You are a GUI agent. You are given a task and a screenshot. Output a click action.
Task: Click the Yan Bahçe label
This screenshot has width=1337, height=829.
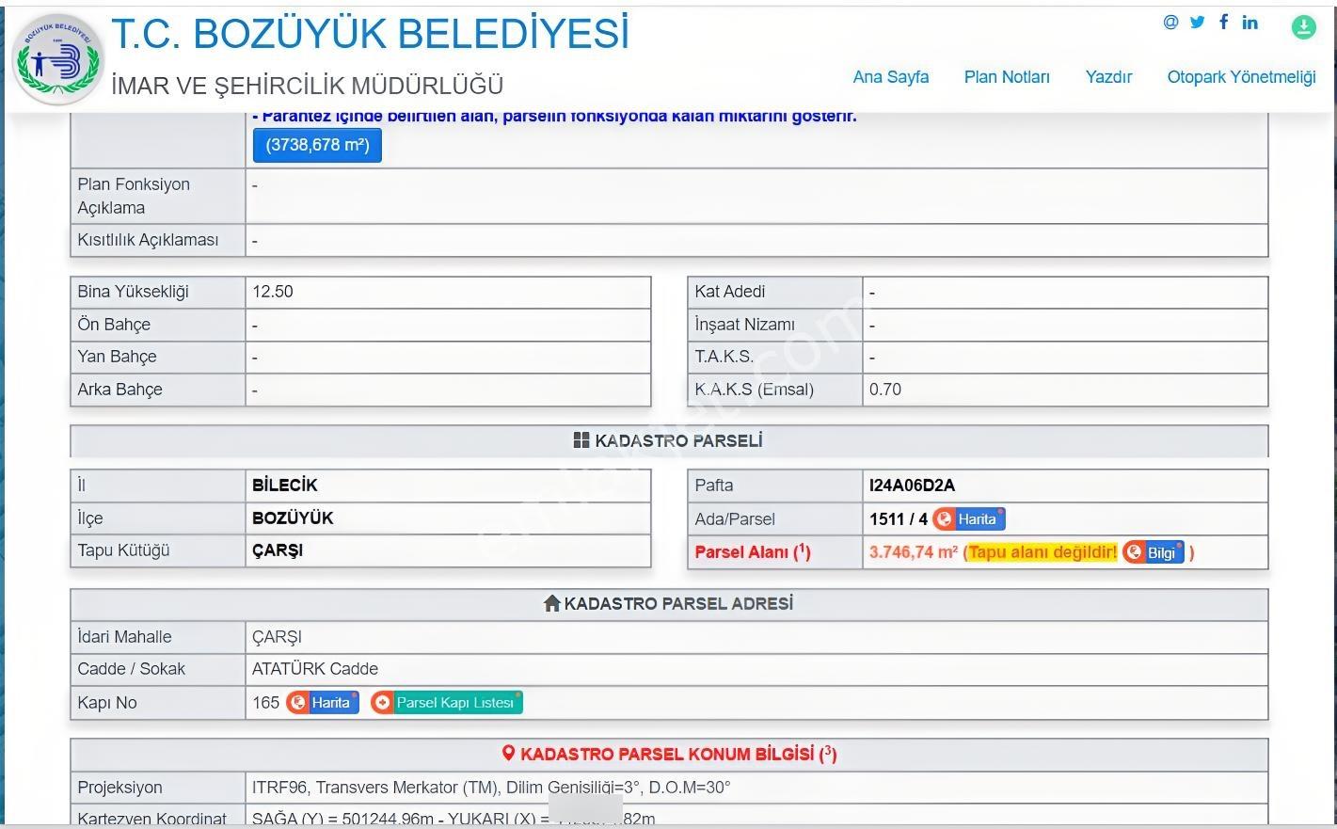(x=117, y=357)
